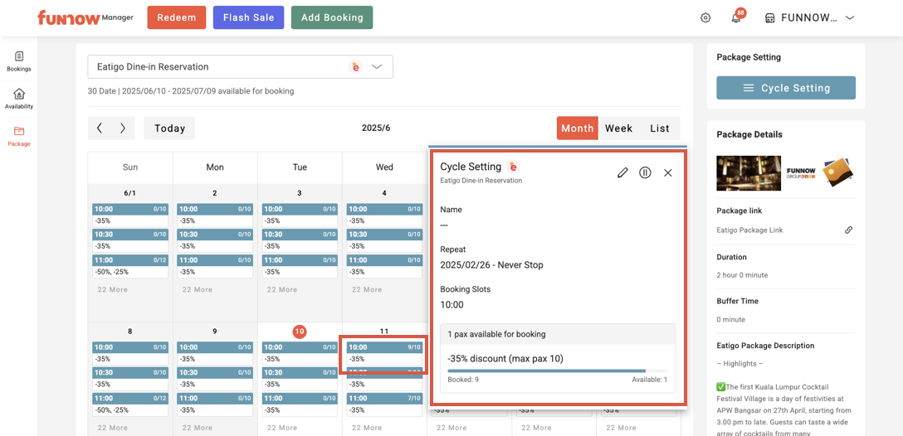Select Package in the left sidebar

point(19,136)
